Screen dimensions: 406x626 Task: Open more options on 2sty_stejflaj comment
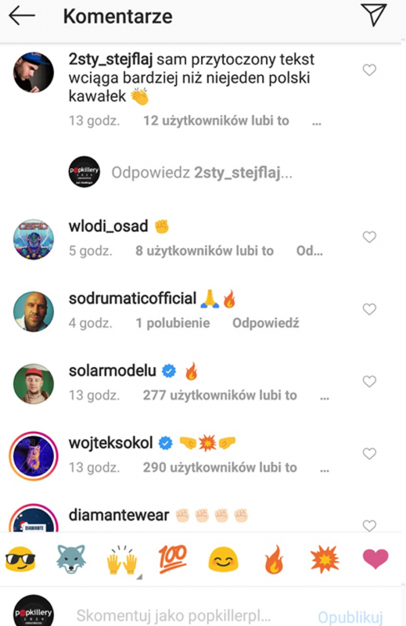click(x=317, y=123)
